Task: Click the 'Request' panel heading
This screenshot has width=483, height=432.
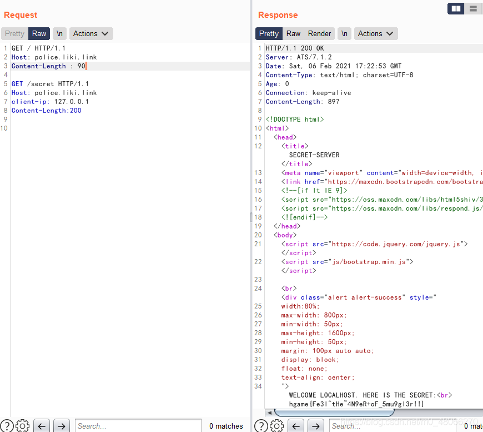Action: pos(21,15)
